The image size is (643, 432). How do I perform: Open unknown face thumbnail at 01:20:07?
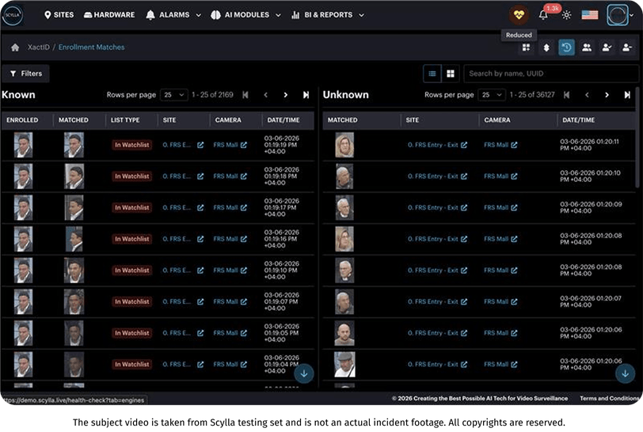[x=344, y=301]
